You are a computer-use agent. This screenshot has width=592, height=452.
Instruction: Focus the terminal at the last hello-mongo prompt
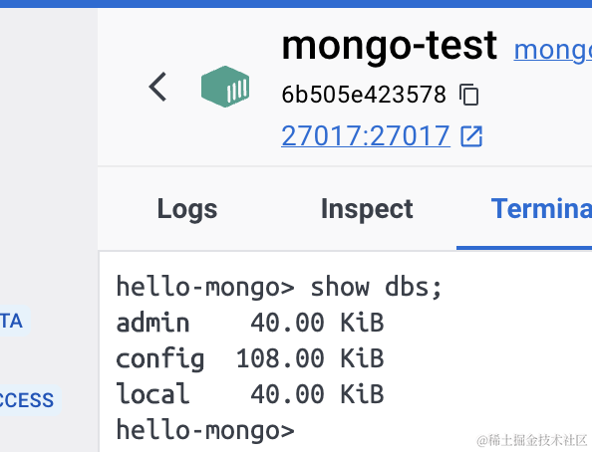click(x=205, y=430)
